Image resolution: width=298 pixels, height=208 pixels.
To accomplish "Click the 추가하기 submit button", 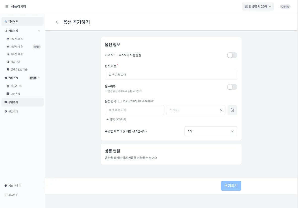I will (x=231, y=186).
